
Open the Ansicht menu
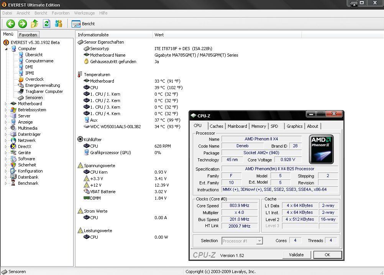tap(23, 13)
